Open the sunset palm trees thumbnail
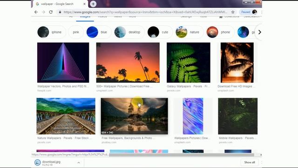 tap(128, 63)
